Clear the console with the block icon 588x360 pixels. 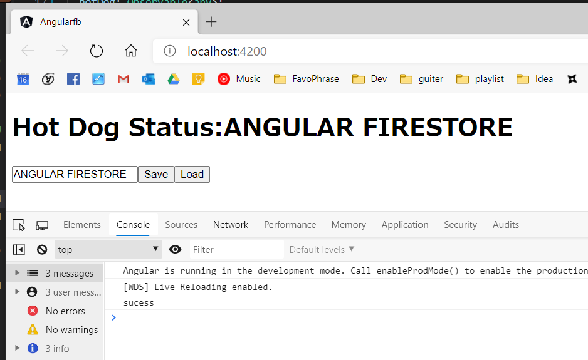(x=42, y=250)
